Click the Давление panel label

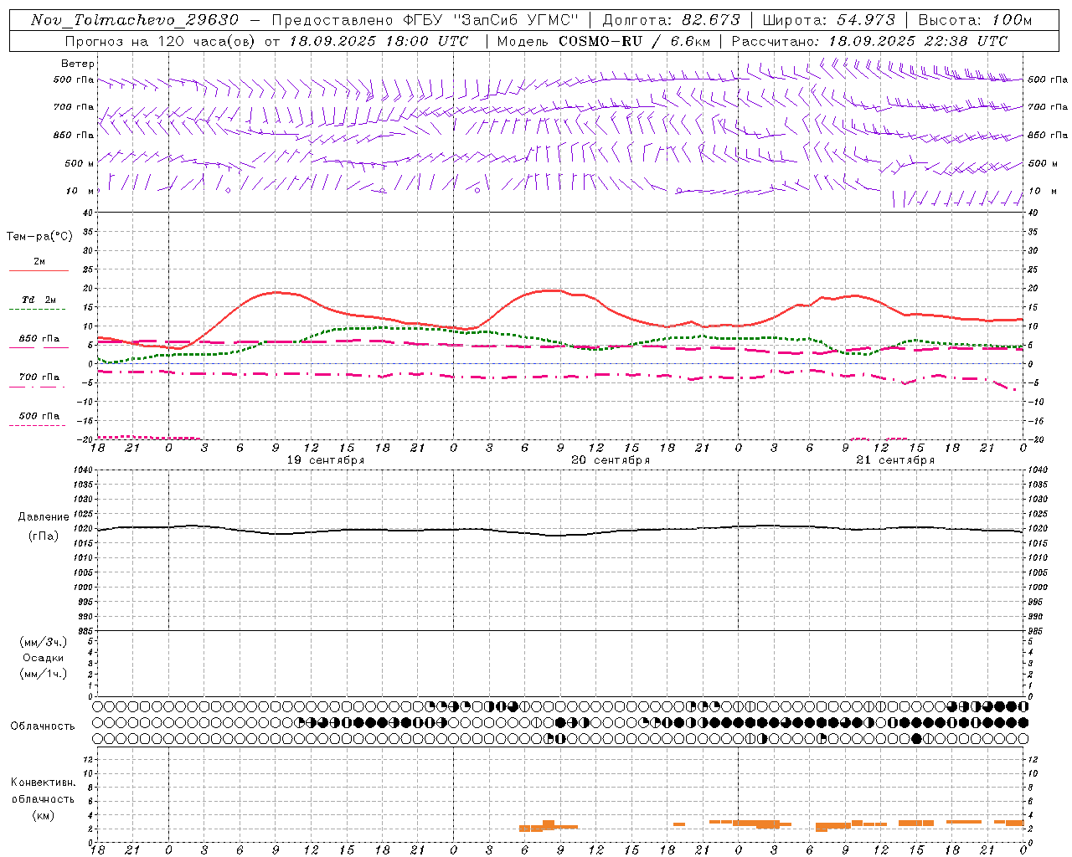(44, 517)
